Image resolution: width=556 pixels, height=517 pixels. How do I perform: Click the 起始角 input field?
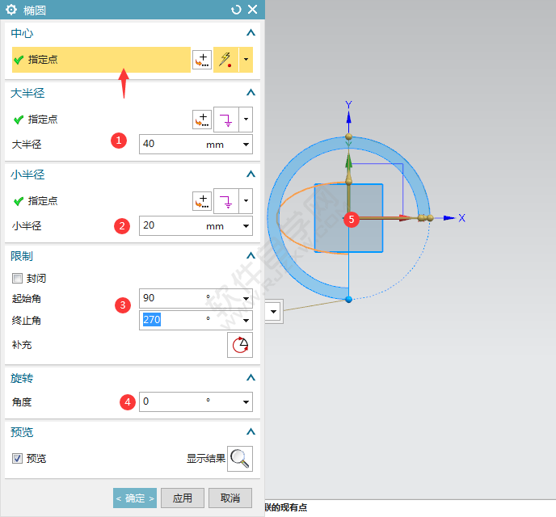pyautogui.click(x=170, y=298)
